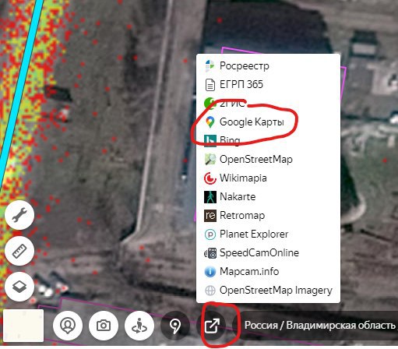398x349 pixels.
Task: Select the ruler measurement tool
Action: click(x=19, y=251)
